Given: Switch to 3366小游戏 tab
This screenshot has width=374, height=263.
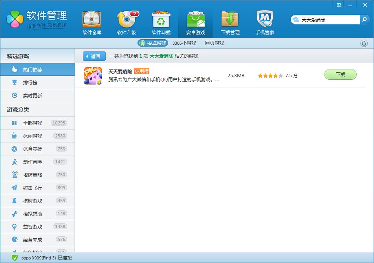Looking at the screenshot, I should coord(184,43).
